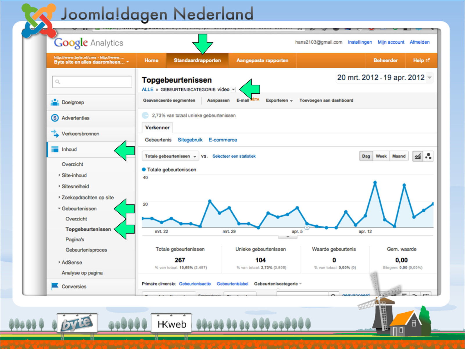This screenshot has width=465, height=349.
Task: Go to the Home tab
Action: [x=151, y=60]
